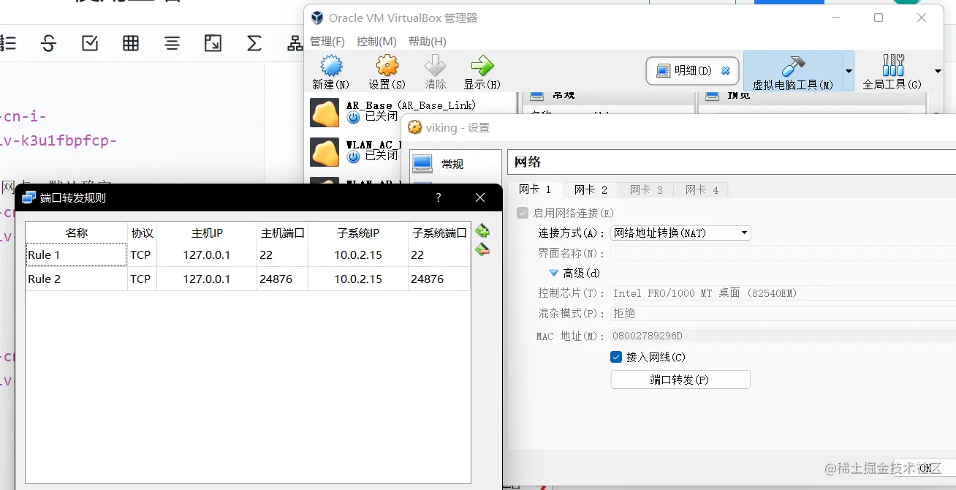Switch to Adapter 3 (网卡 3) tab
The width and height of the screenshot is (956, 490).
coord(646,190)
